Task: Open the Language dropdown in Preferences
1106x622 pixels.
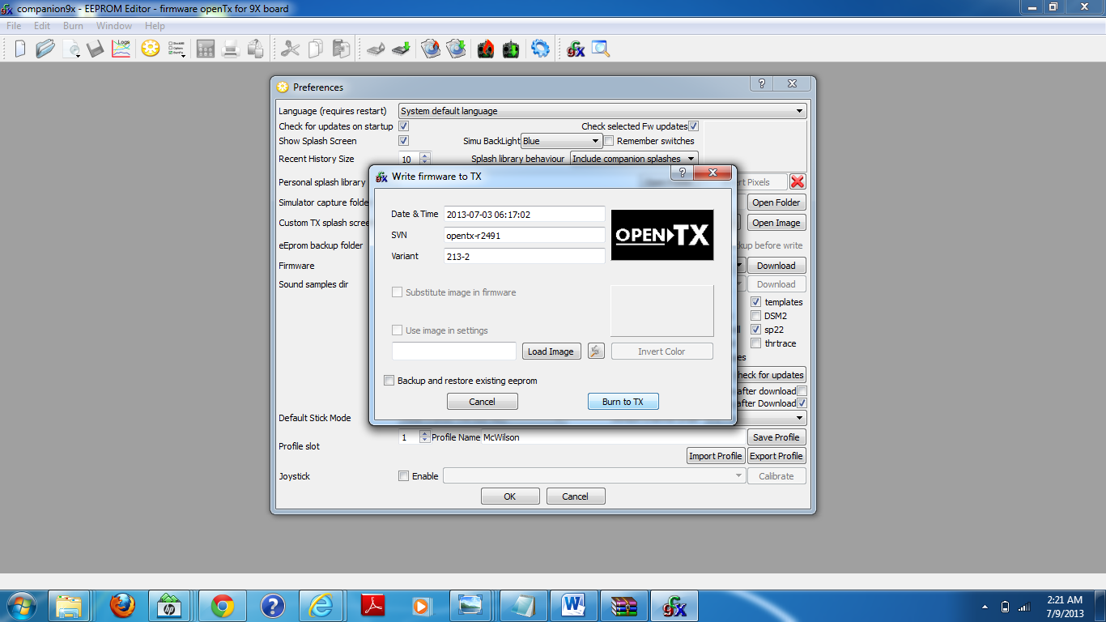Action: (602, 111)
